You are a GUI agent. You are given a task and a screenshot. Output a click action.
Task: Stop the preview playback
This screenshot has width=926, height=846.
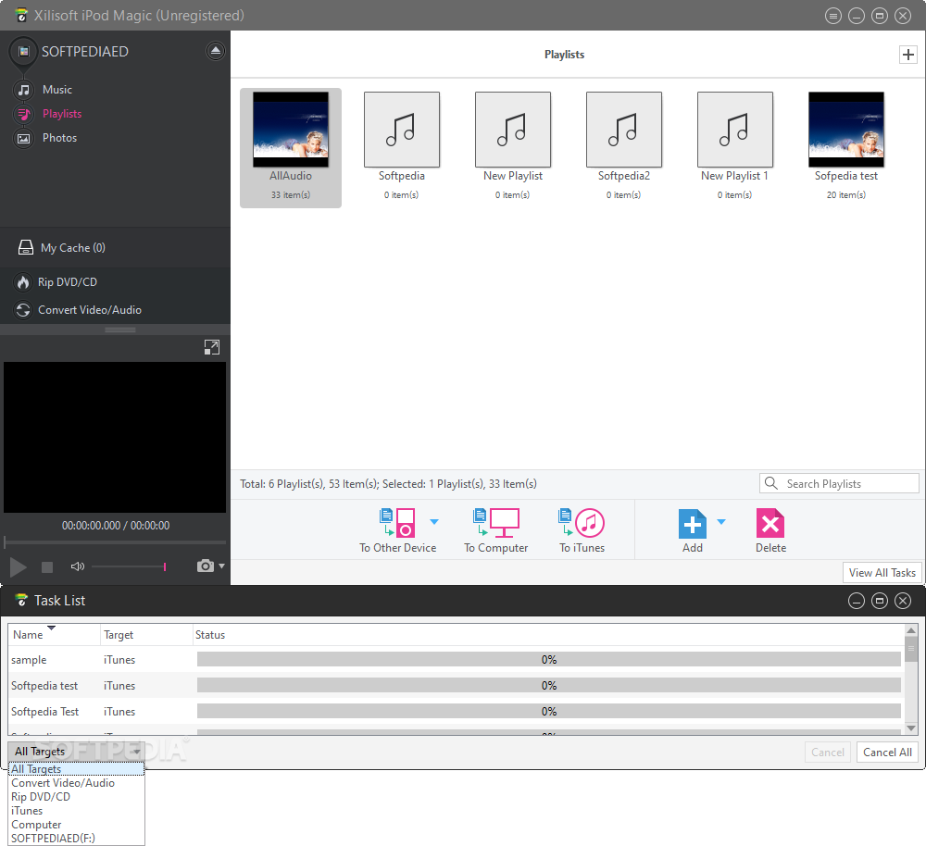47,566
